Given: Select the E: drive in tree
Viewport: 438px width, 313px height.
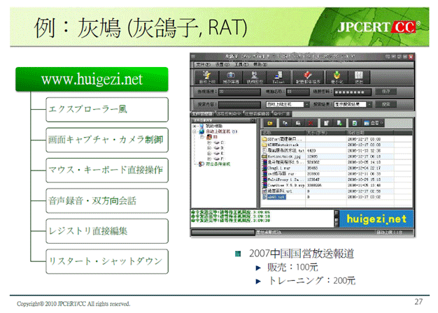Looking at the screenshot, I should click(x=219, y=153).
